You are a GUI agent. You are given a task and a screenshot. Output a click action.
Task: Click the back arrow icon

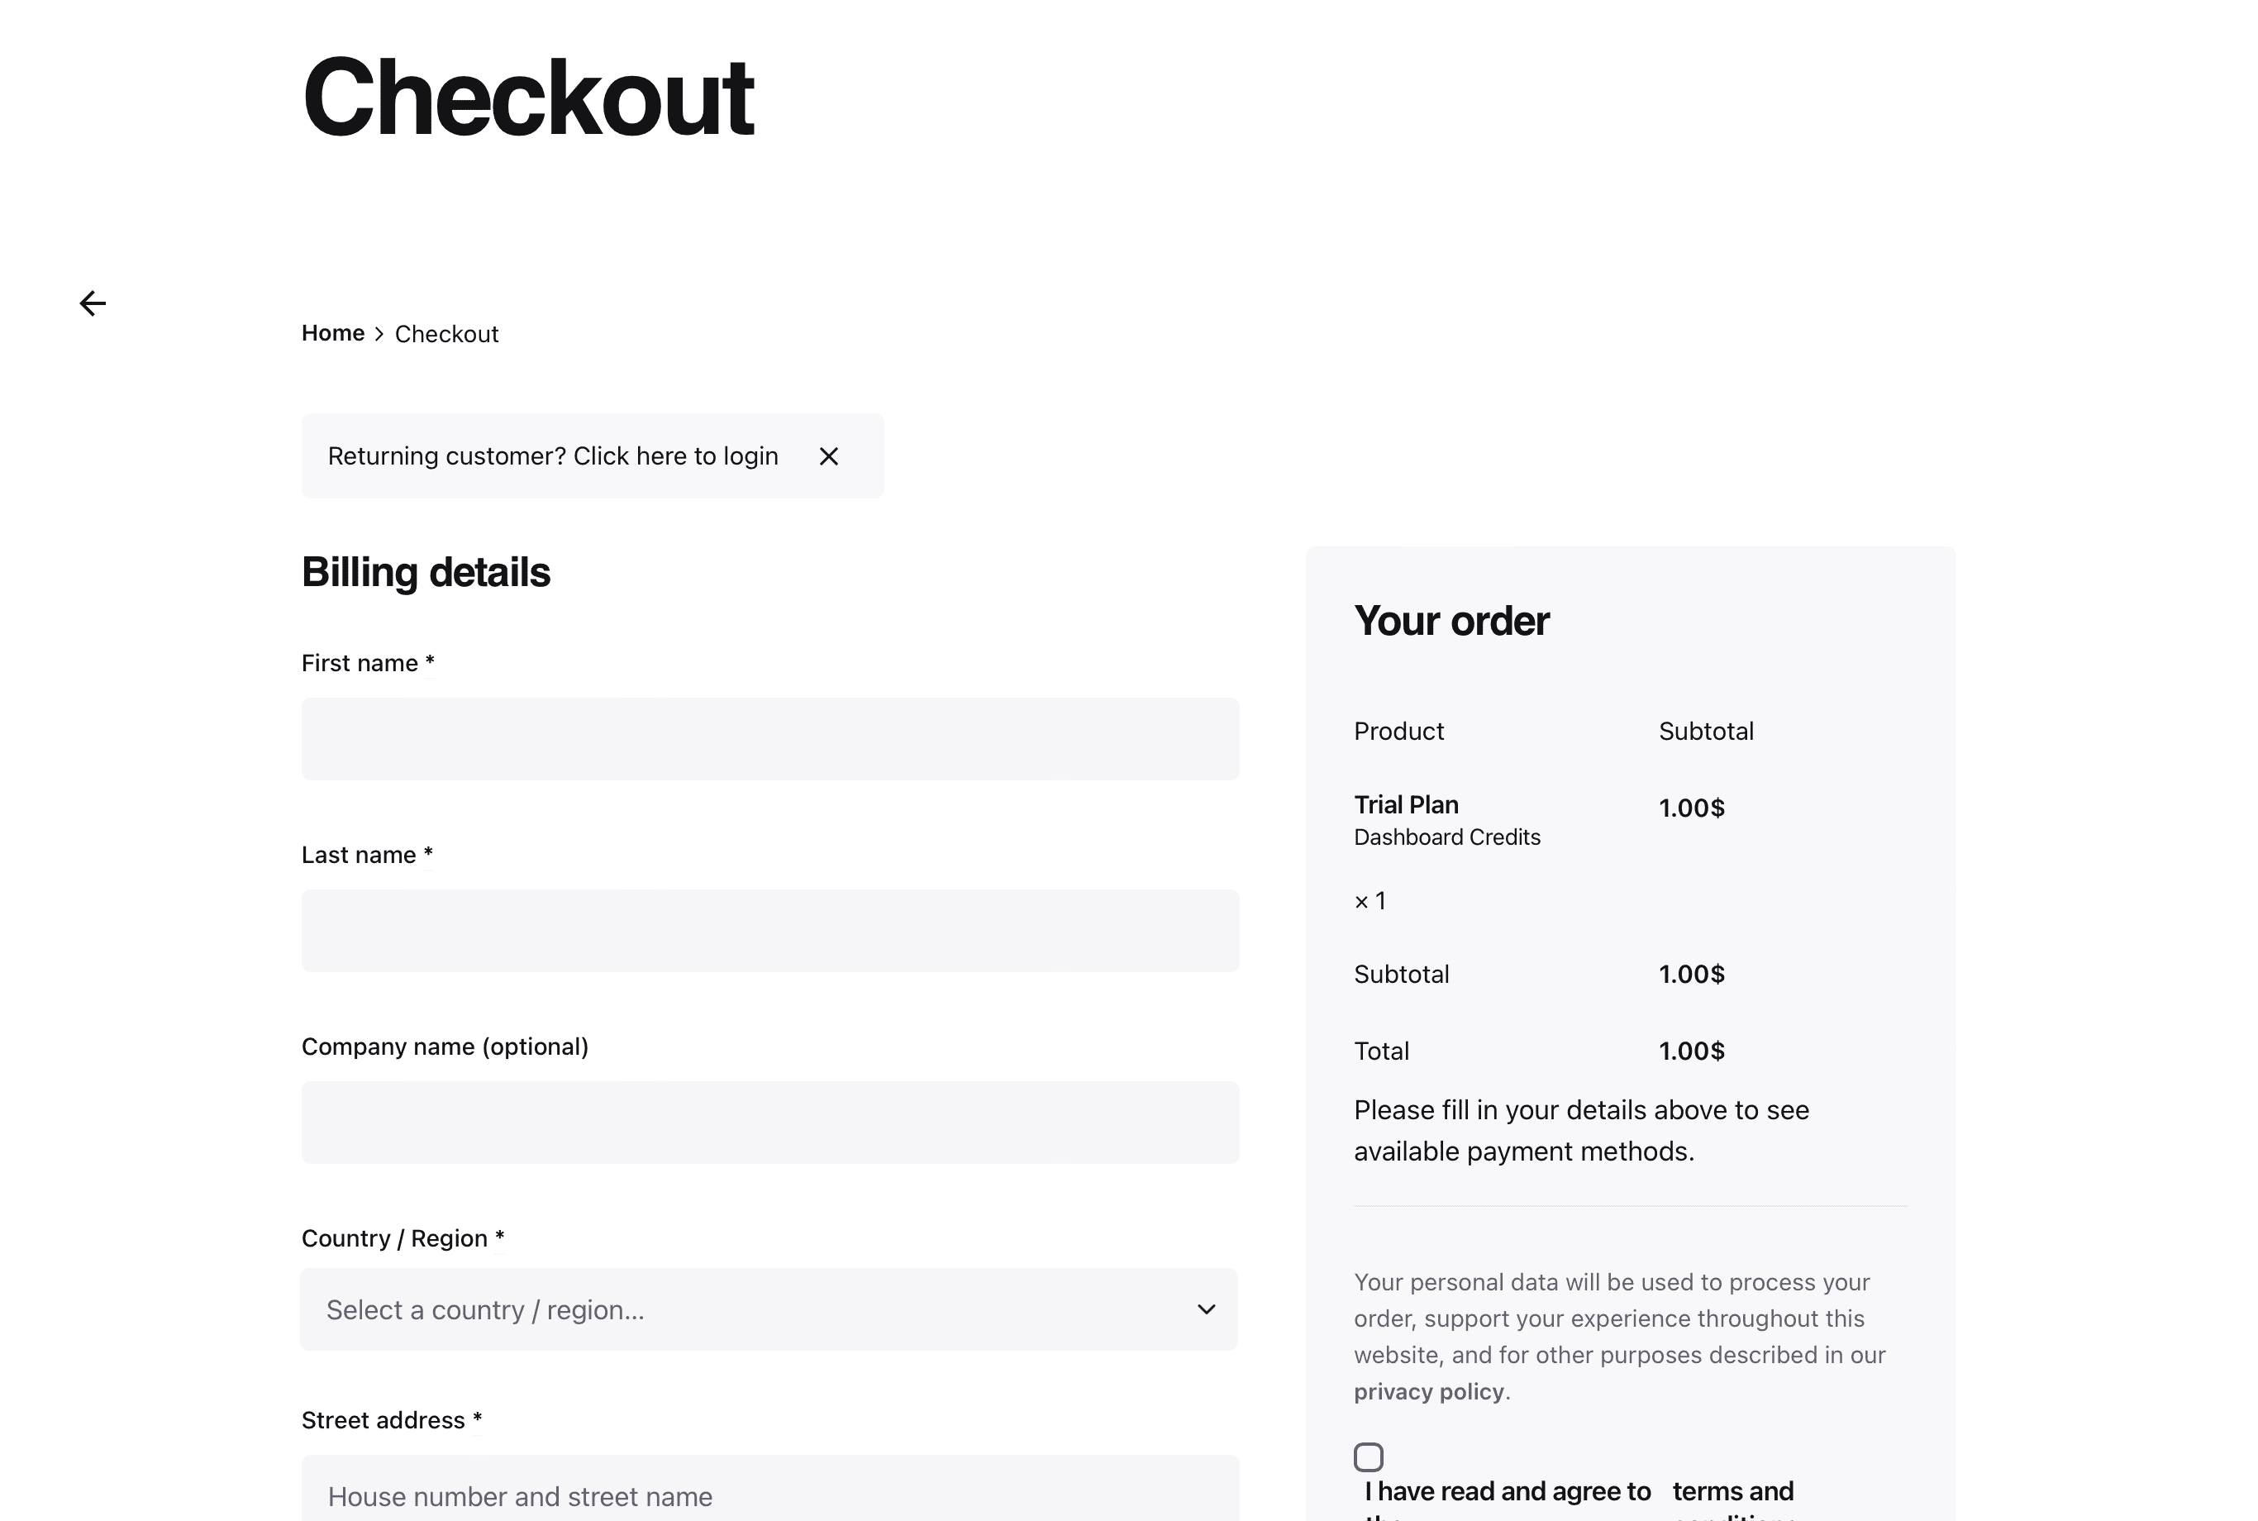click(93, 303)
